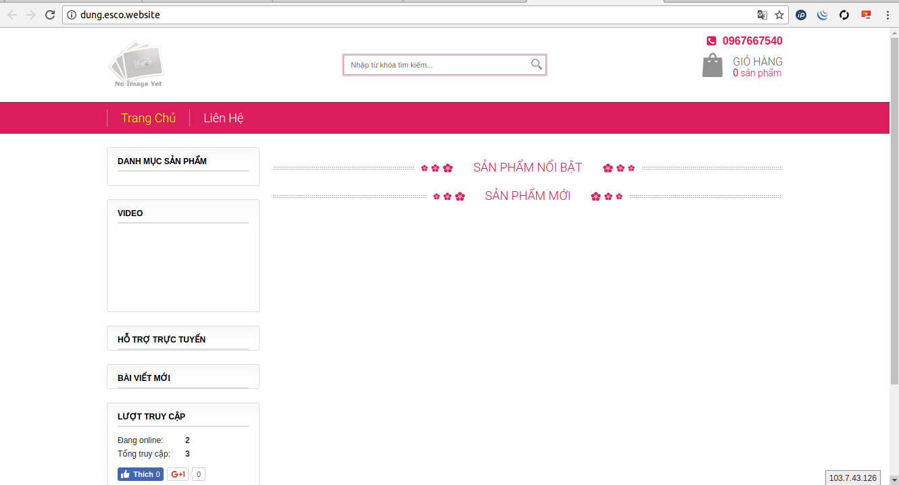Click the GIỎ HÀNG cart link
Image resolution: width=899 pixels, height=485 pixels.
click(x=757, y=61)
